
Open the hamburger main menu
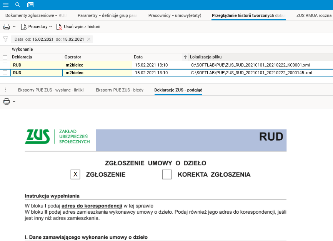click(6, 5)
